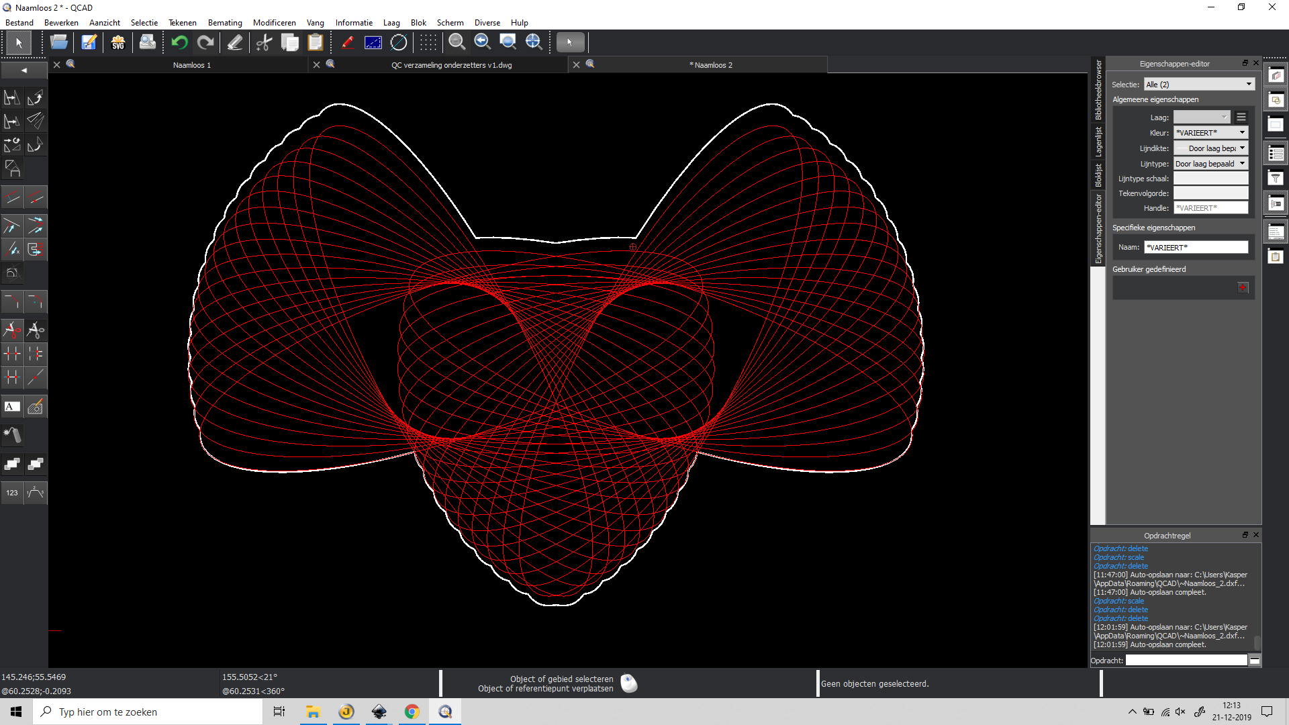Select the text tool A icon
The image size is (1289, 725).
(x=12, y=407)
